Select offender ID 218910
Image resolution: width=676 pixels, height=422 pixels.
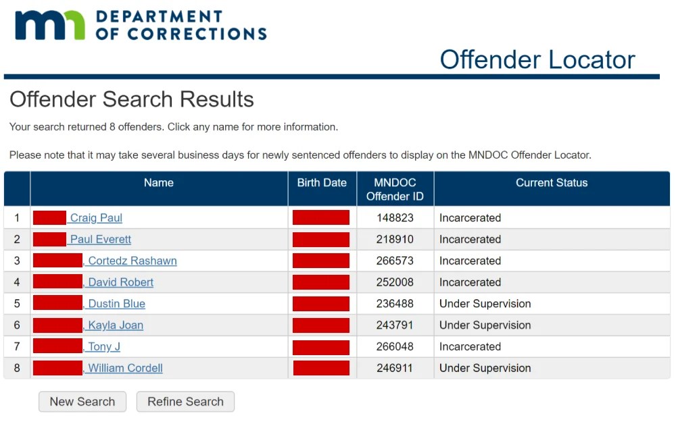395,240
